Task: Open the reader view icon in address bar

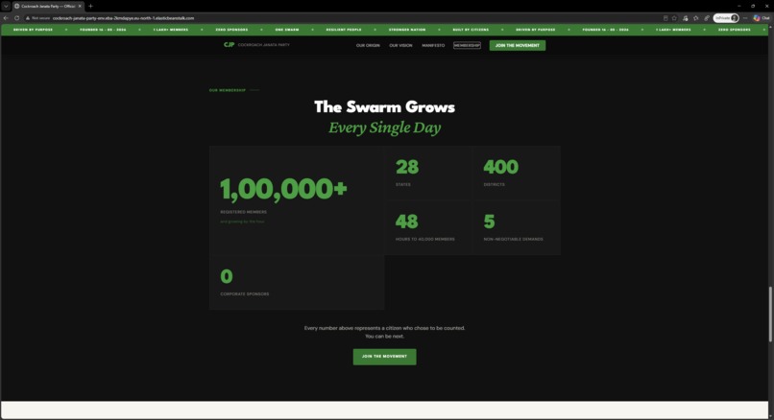Action: click(x=665, y=18)
